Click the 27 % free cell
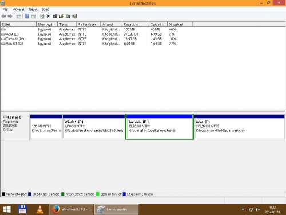This screenshot has height=215, width=286. pos(173,44)
